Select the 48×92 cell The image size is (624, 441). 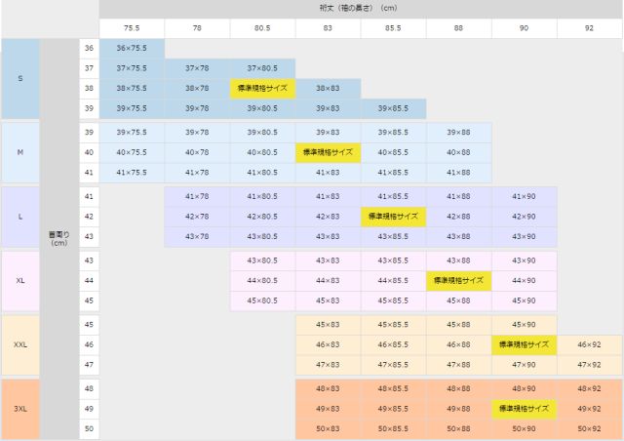pyautogui.click(x=589, y=389)
